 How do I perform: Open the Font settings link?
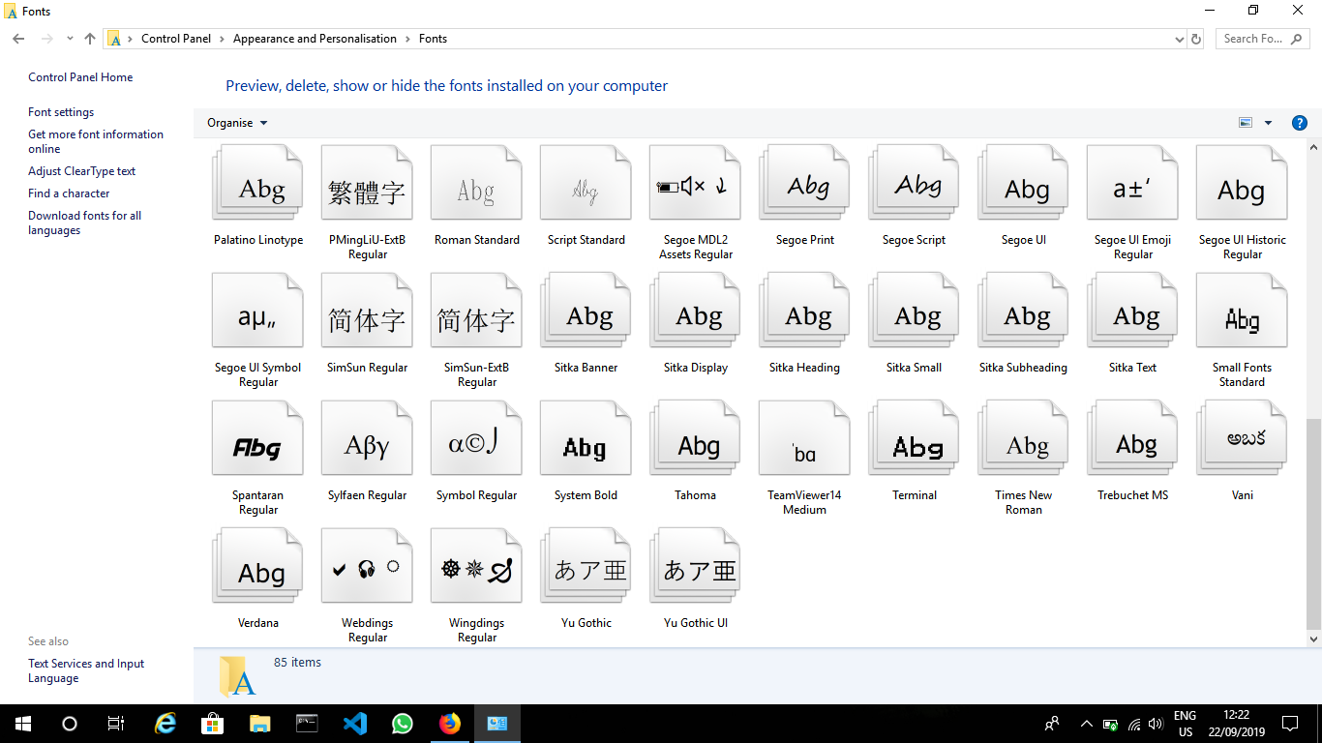coord(60,111)
